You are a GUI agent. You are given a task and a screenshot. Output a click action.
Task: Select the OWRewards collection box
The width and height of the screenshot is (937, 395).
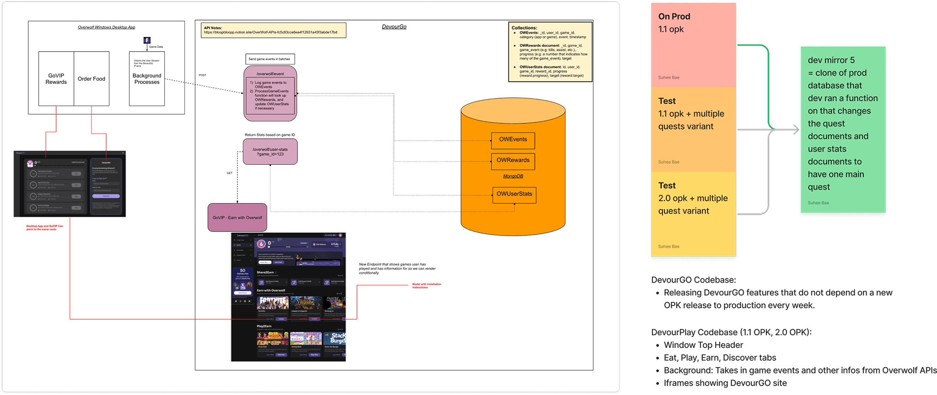513,161
